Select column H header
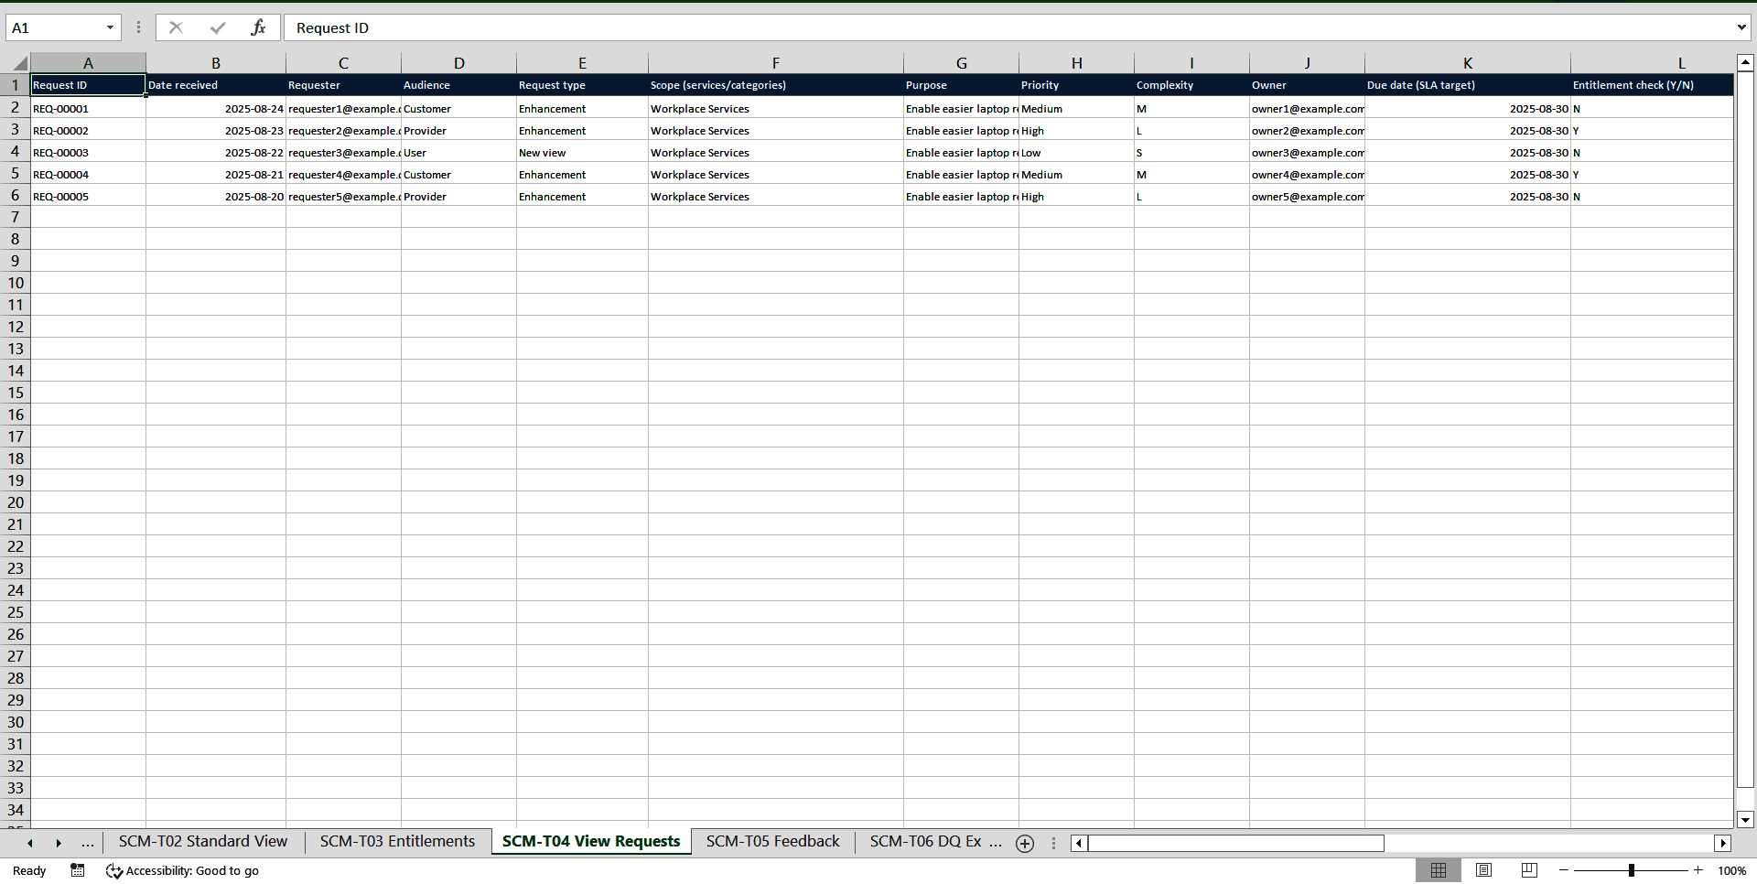Viewport: 1757px width, 884px height. coord(1076,63)
